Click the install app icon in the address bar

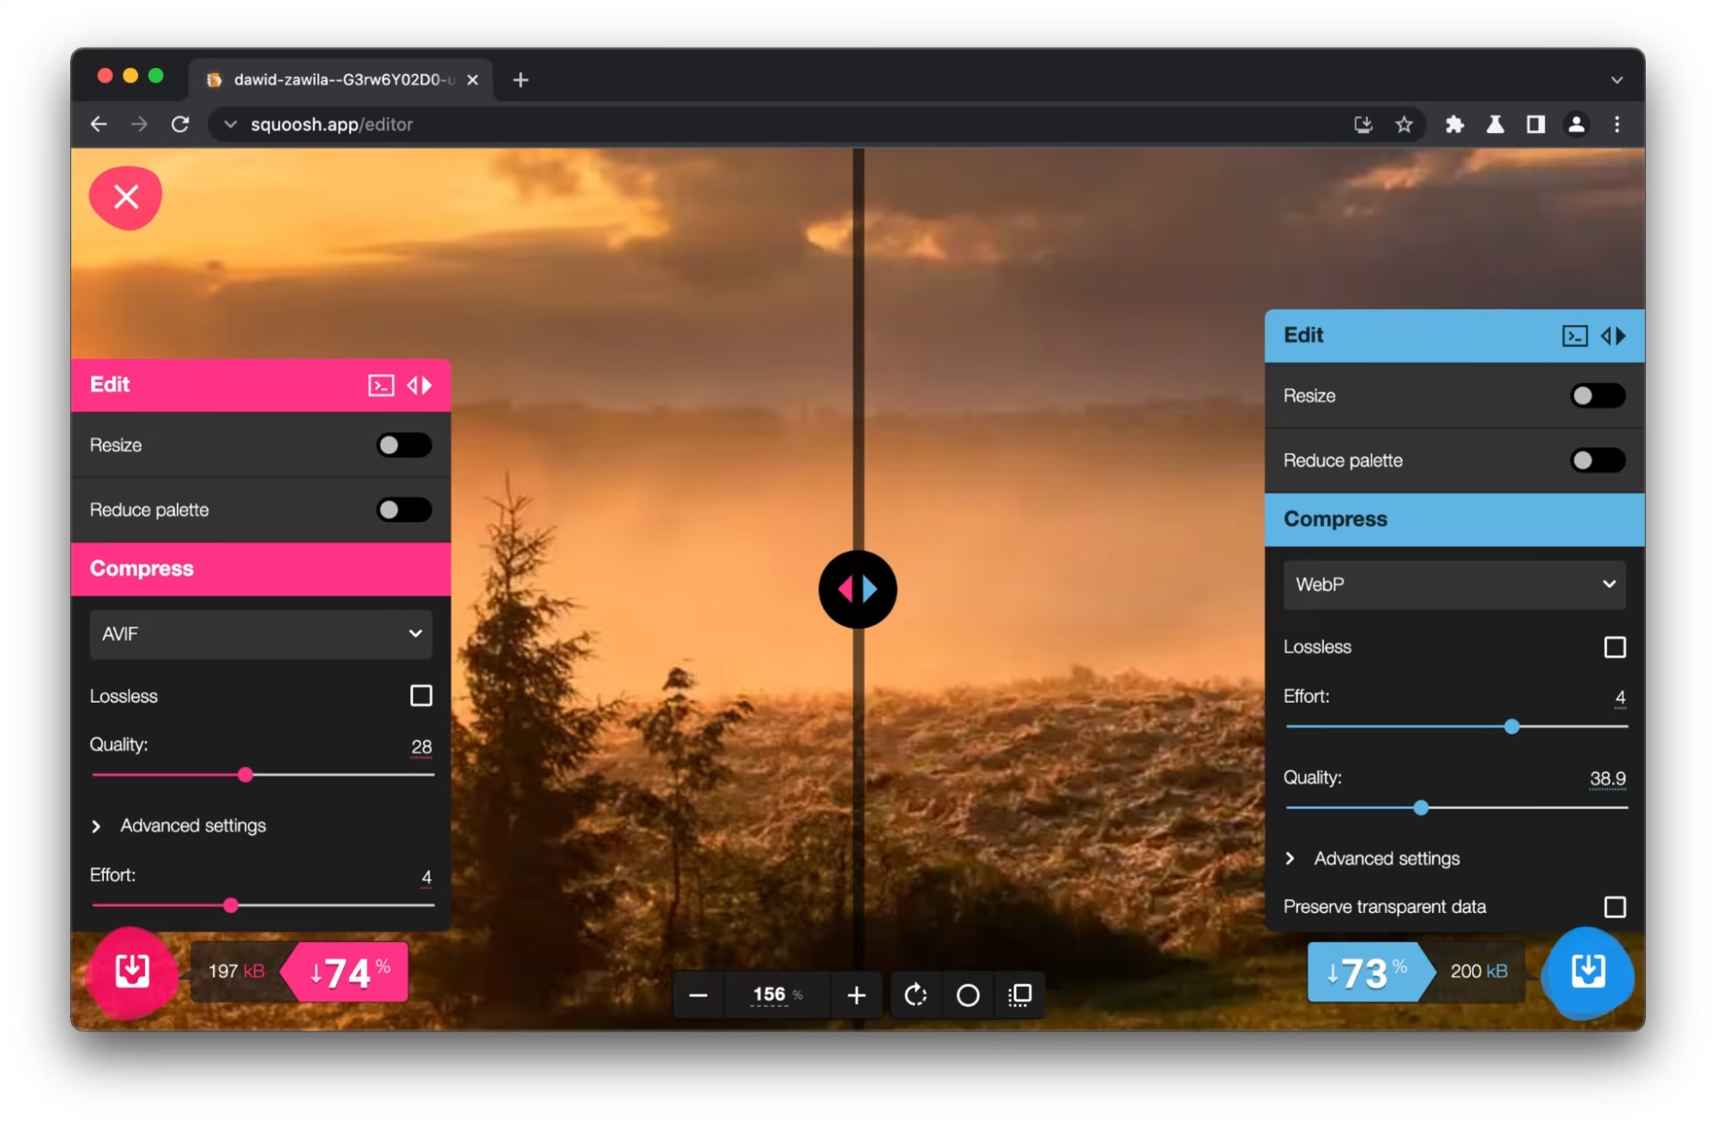(1363, 124)
